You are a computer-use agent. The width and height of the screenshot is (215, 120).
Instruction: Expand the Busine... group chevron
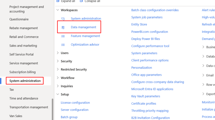203,47
